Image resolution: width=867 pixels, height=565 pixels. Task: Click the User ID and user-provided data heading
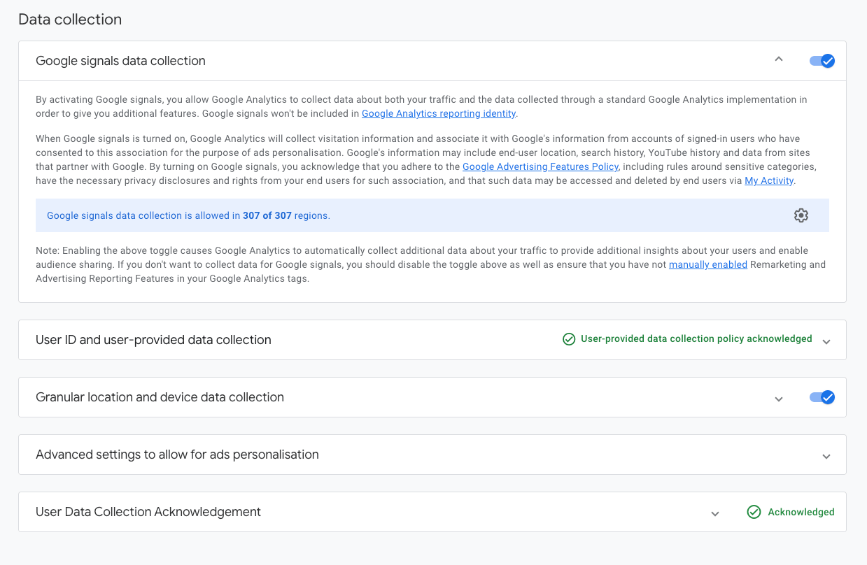tap(153, 340)
